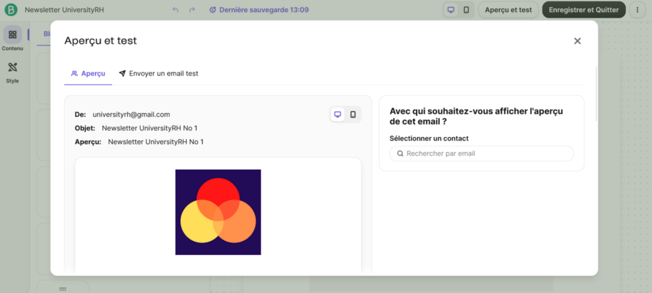Image resolution: width=652 pixels, height=293 pixels.
Task: Close the Aperçu et test dialog
Action: coord(578,41)
